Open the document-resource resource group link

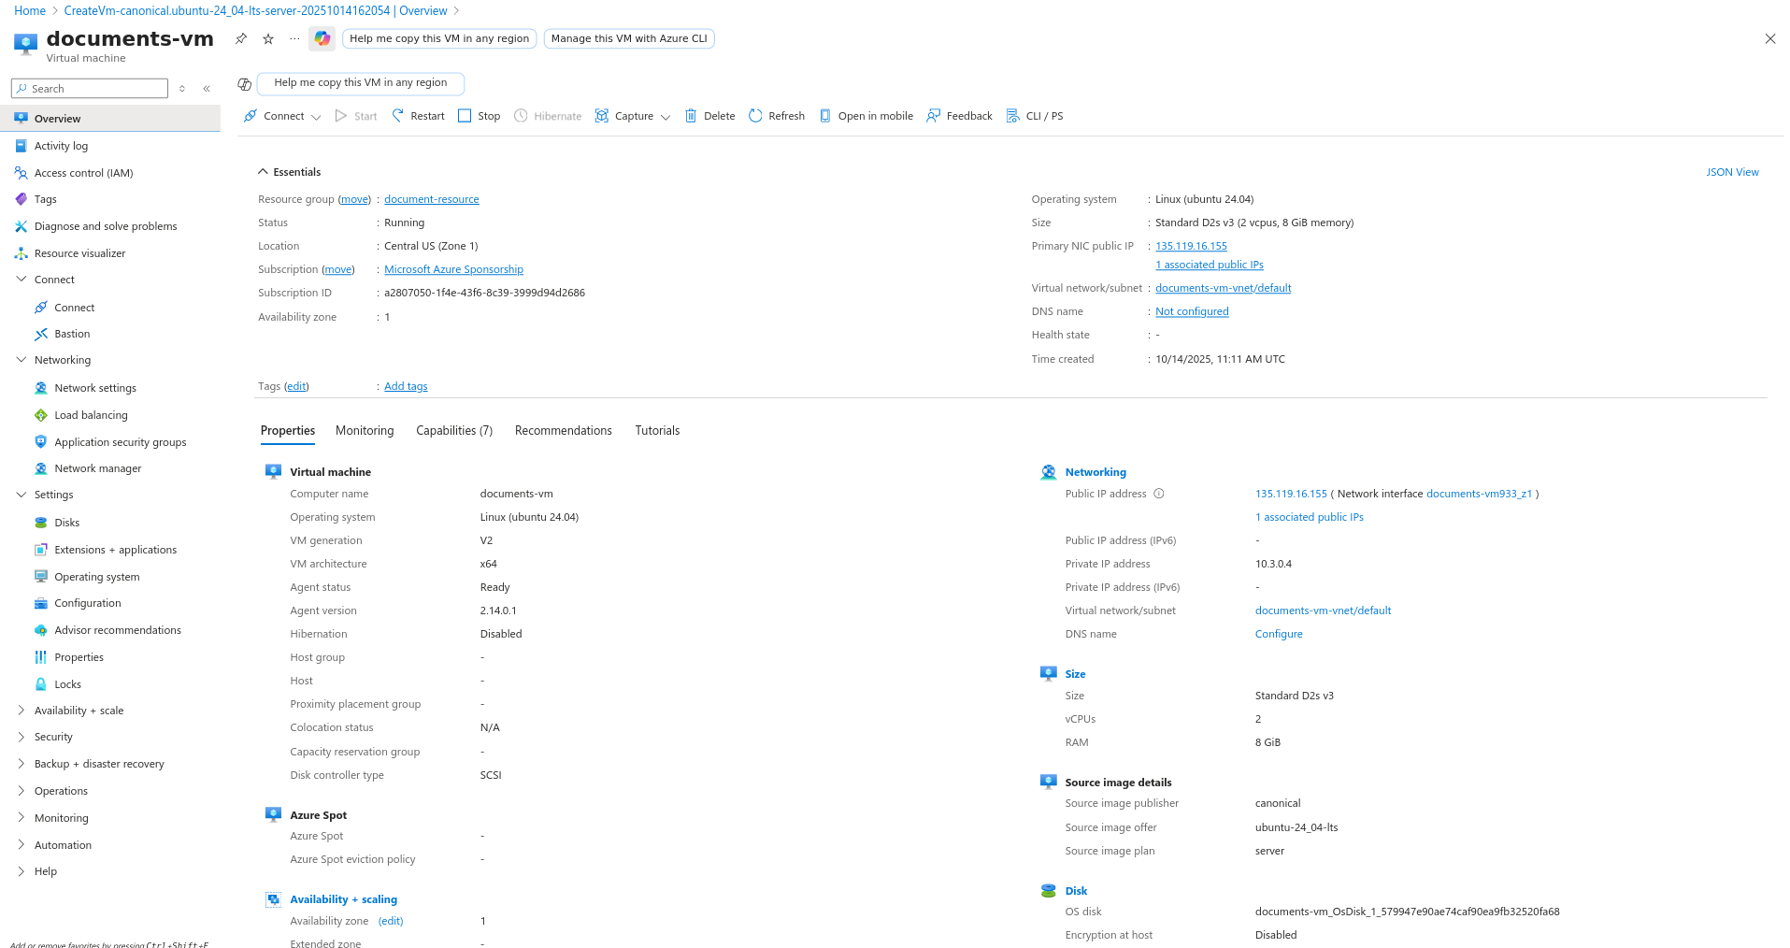(x=432, y=199)
